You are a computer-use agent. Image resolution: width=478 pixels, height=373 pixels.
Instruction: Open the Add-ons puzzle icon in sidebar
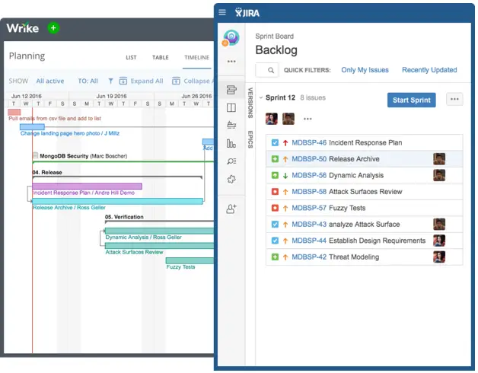231,179
